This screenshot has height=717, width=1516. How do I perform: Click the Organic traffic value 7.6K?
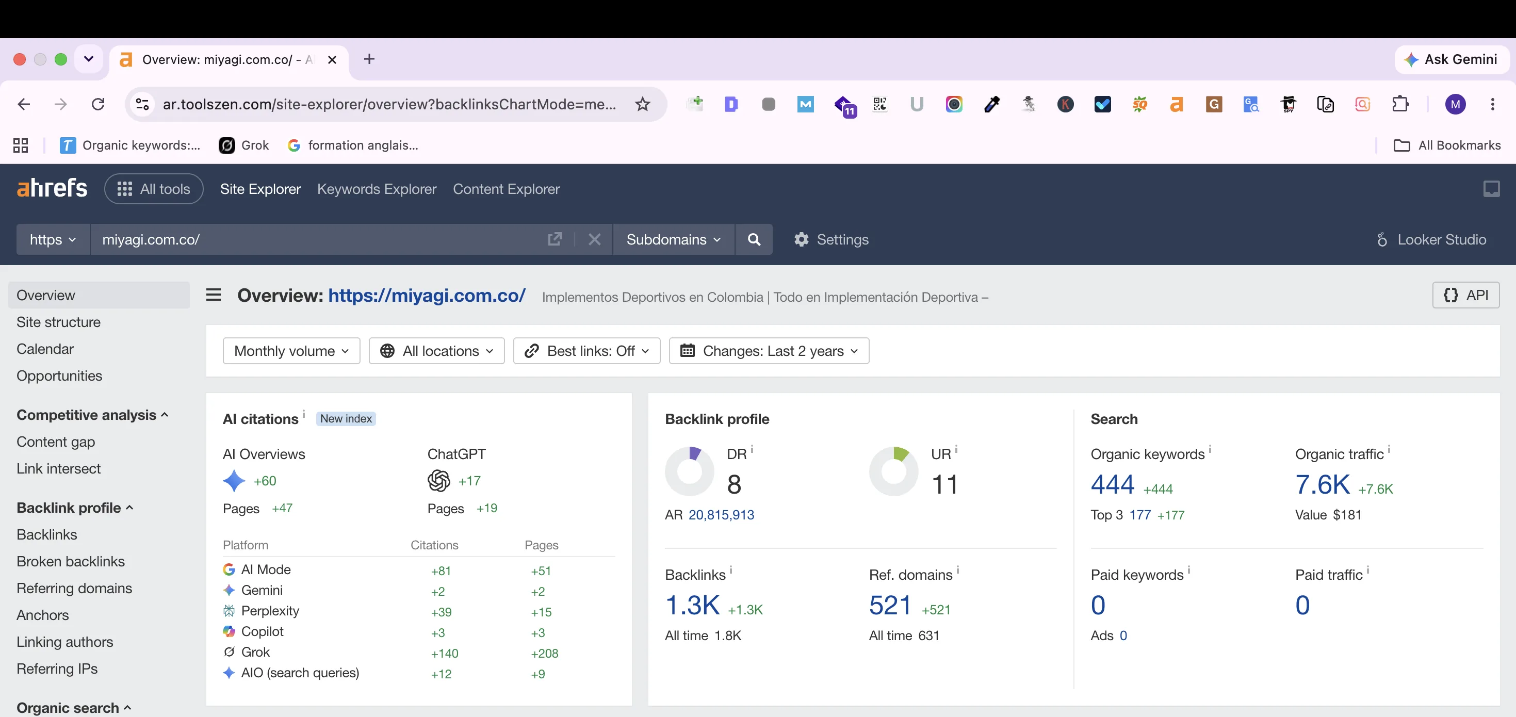(x=1323, y=484)
